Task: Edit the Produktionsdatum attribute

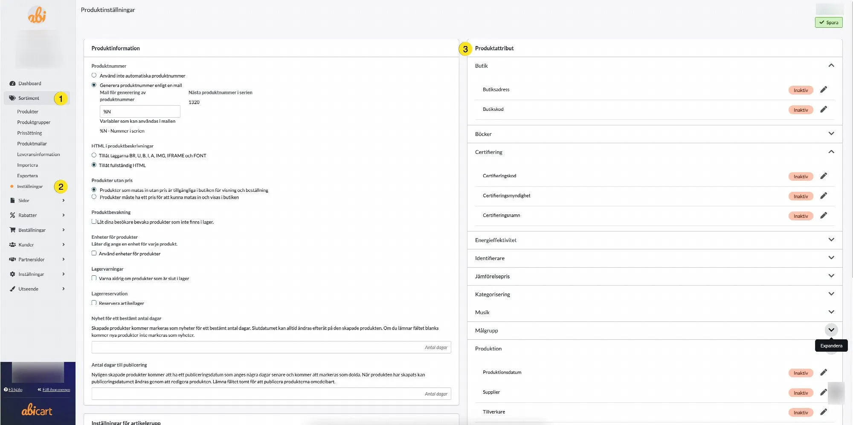Action: [824, 372]
